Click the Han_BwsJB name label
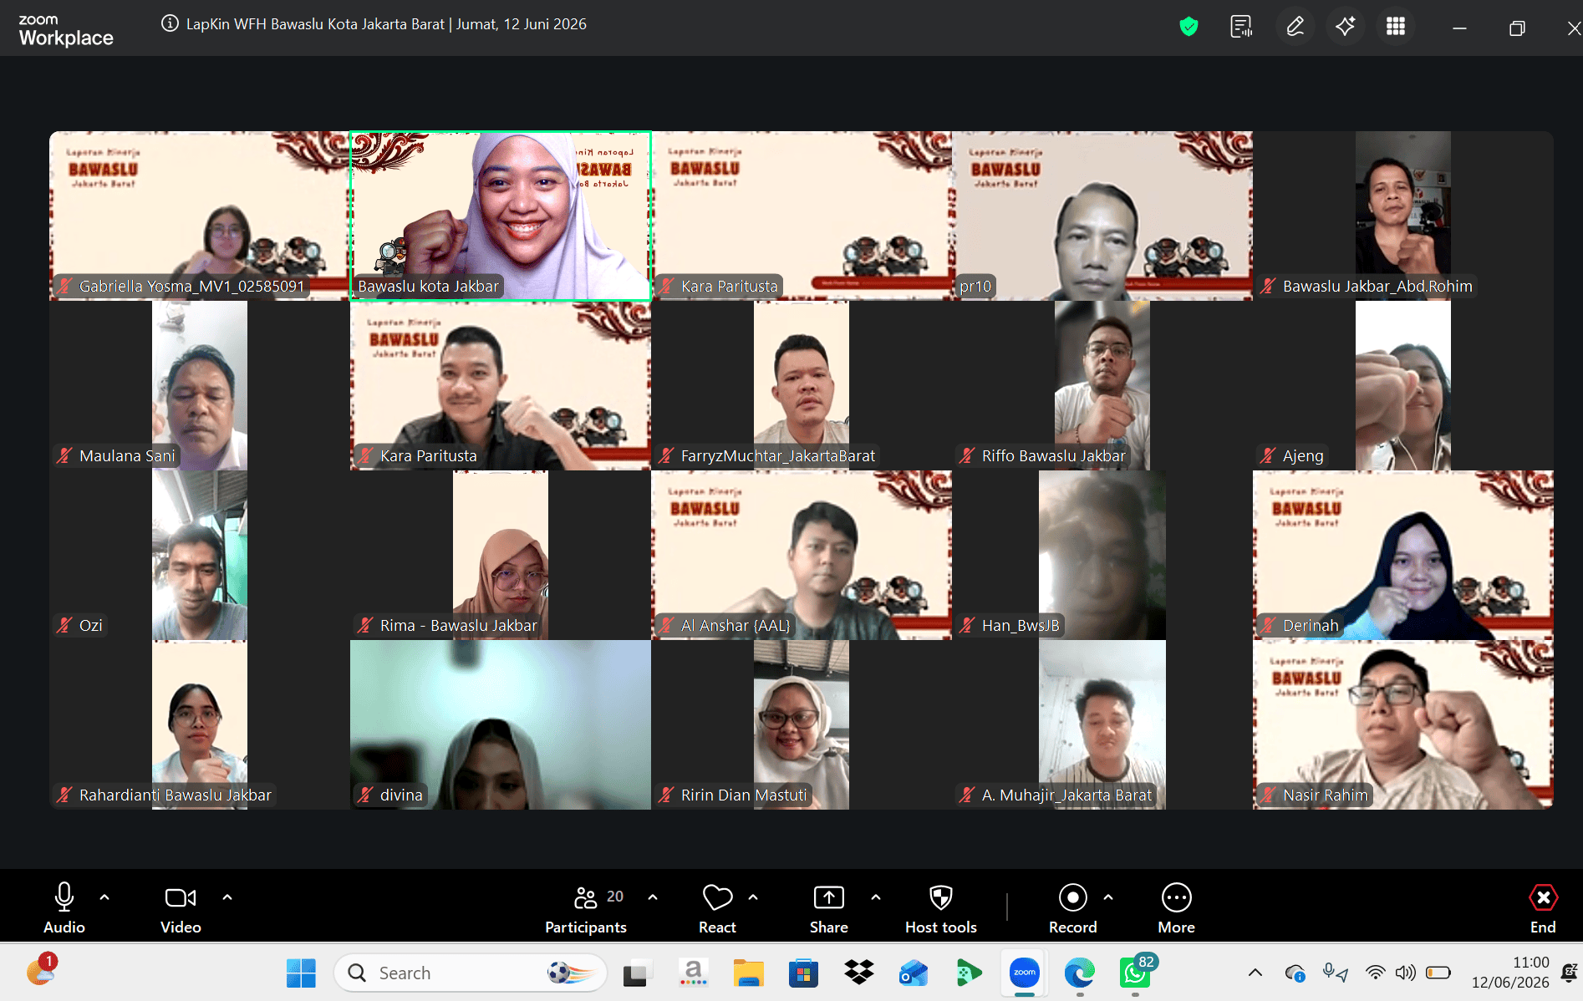 (1021, 626)
